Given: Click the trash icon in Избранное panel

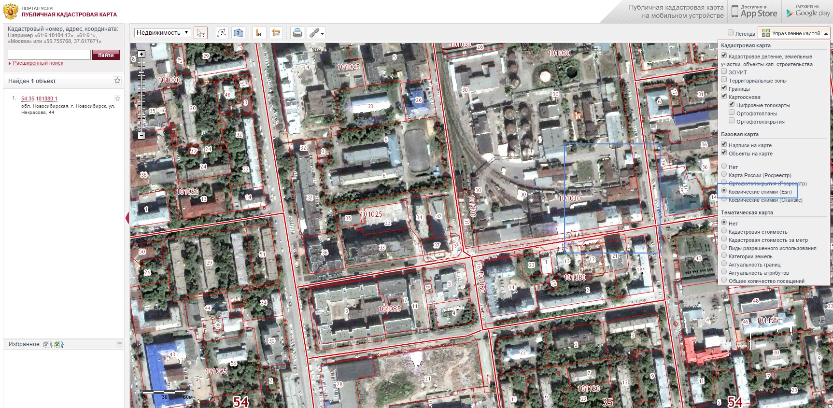Looking at the screenshot, I should pyautogui.click(x=120, y=345).
